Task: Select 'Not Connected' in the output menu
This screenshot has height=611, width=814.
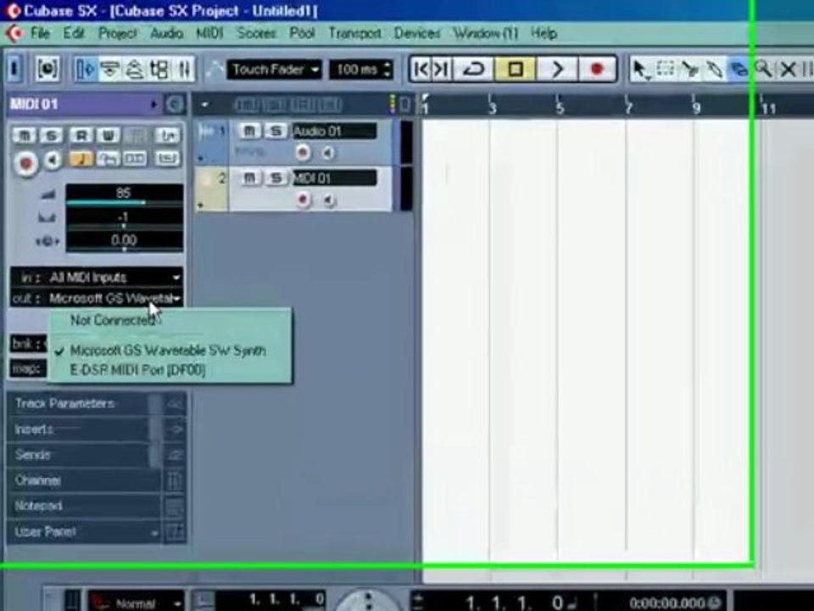Action: coord(113,320)
